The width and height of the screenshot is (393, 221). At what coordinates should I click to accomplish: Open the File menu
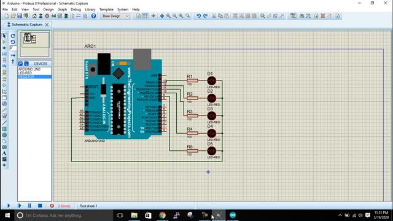click(5, 9)
